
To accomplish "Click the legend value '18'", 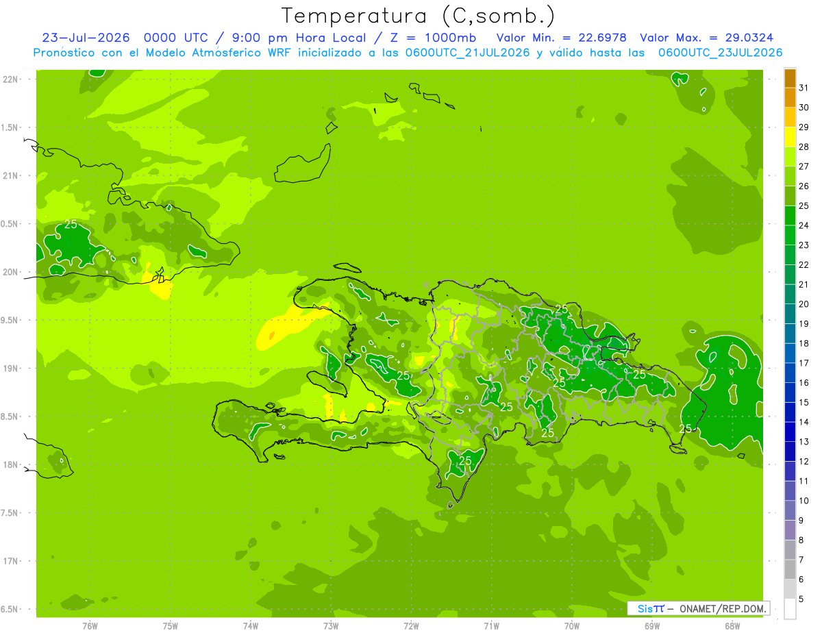I will (x=804, y=343).
